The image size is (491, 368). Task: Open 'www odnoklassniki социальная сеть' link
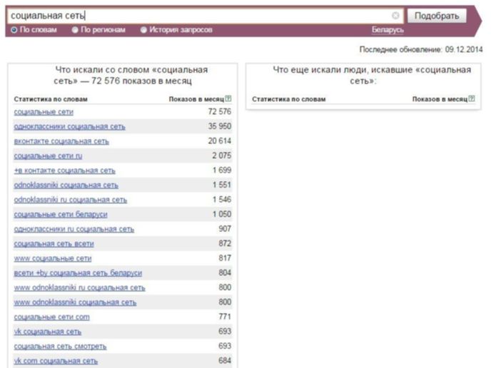pos(75,302)
